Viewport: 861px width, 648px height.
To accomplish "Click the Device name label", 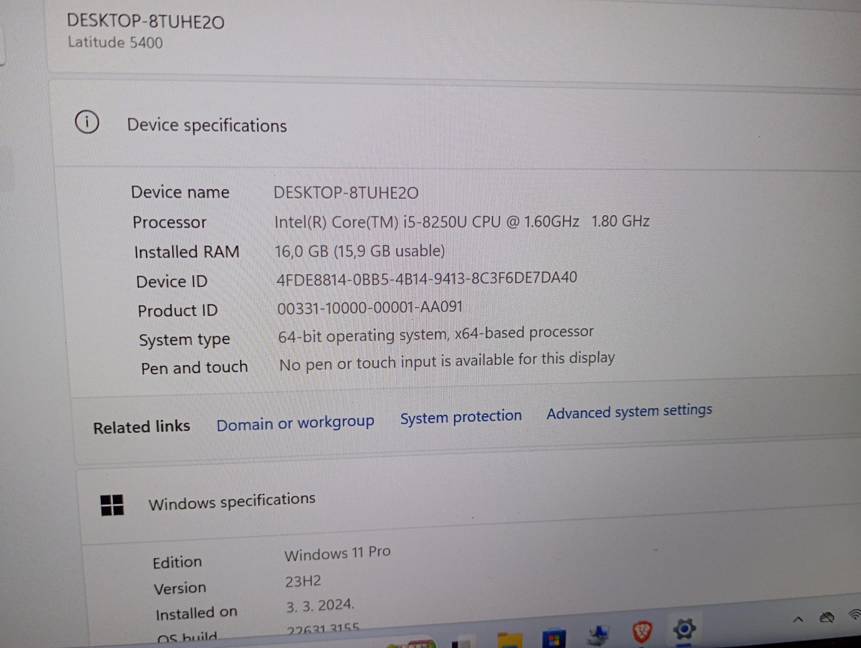I will pos(180,192).
